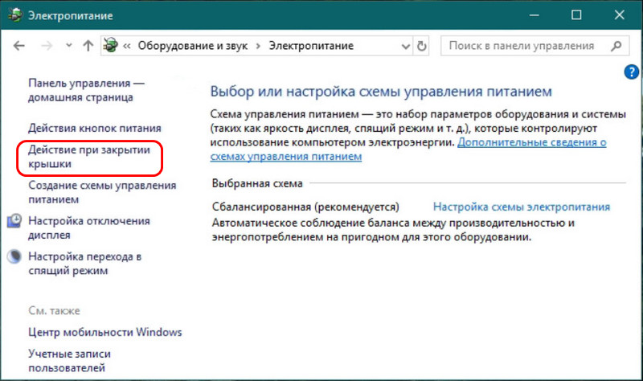Open Создание схемы управления питанием
This screenshot has height=381, width=643.
click(101, 192)
